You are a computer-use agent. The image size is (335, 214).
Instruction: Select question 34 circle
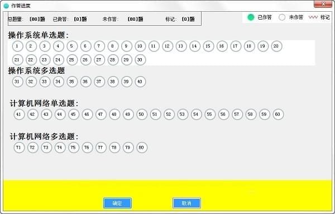pyautogui.click(x=58, y=82)
